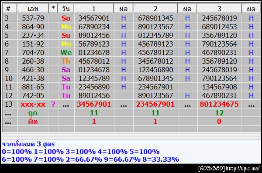Select the 237-34 cell
The height and width of the screenshot is (173, 262).
[33, 35]
